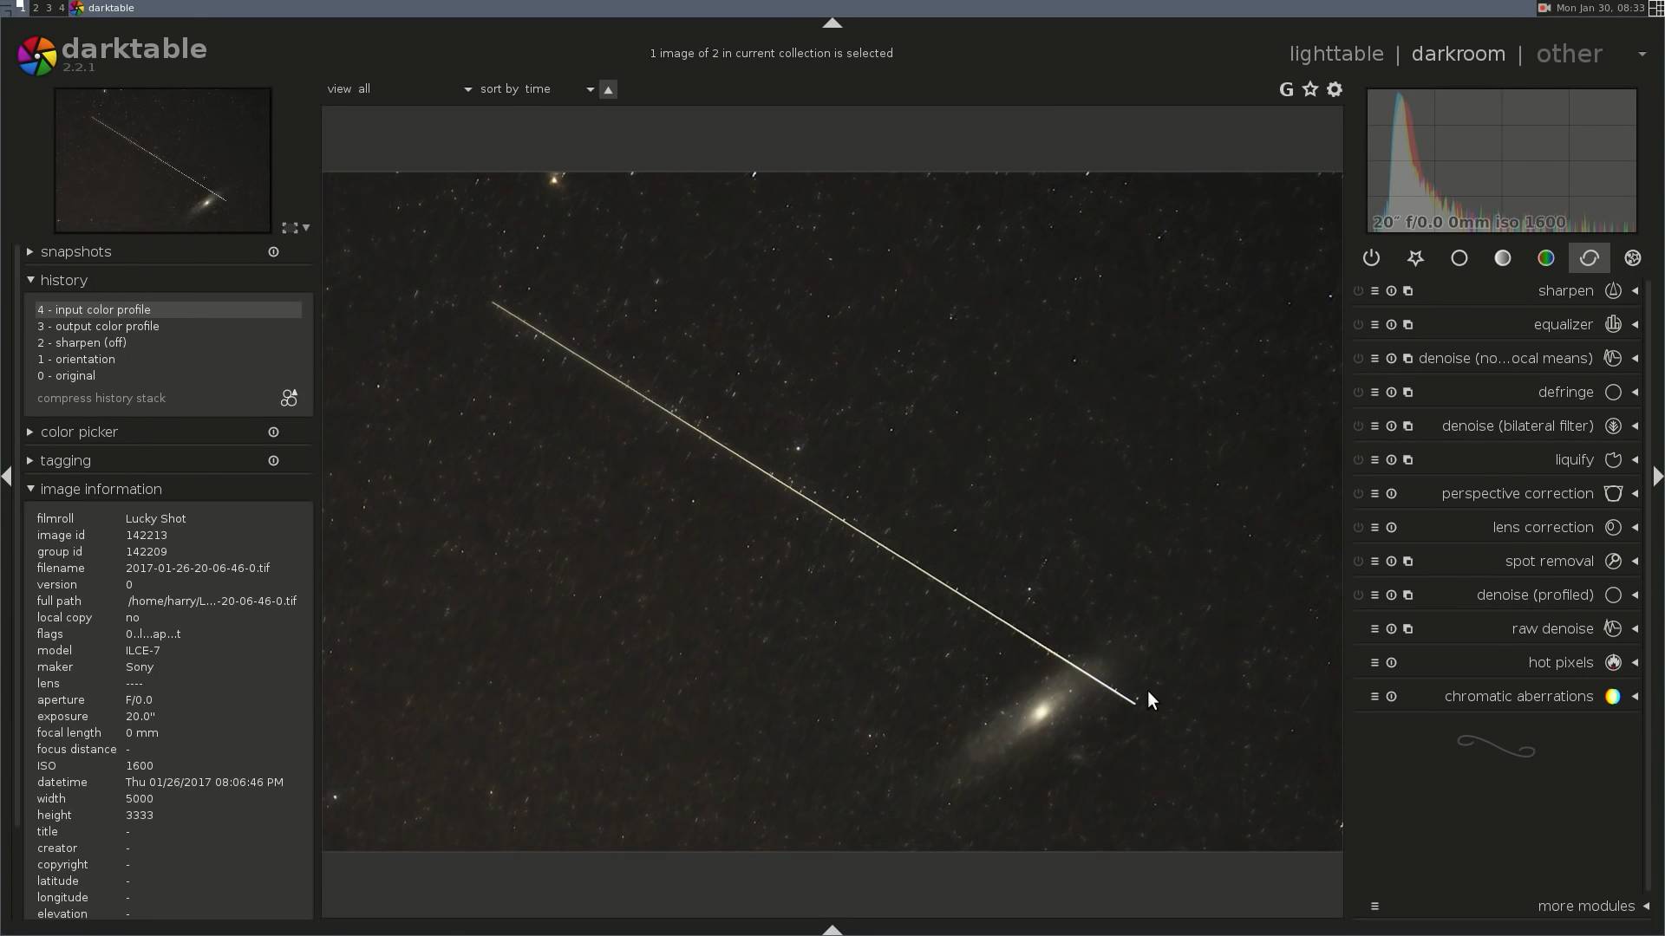
Task: Click the G grouping icon
Action: (x=1286, y=89)
